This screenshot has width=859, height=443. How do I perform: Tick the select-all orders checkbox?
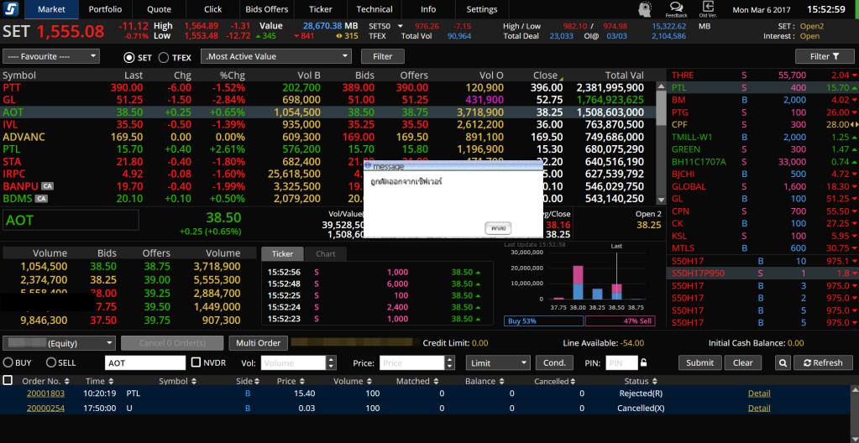(8, 380)
